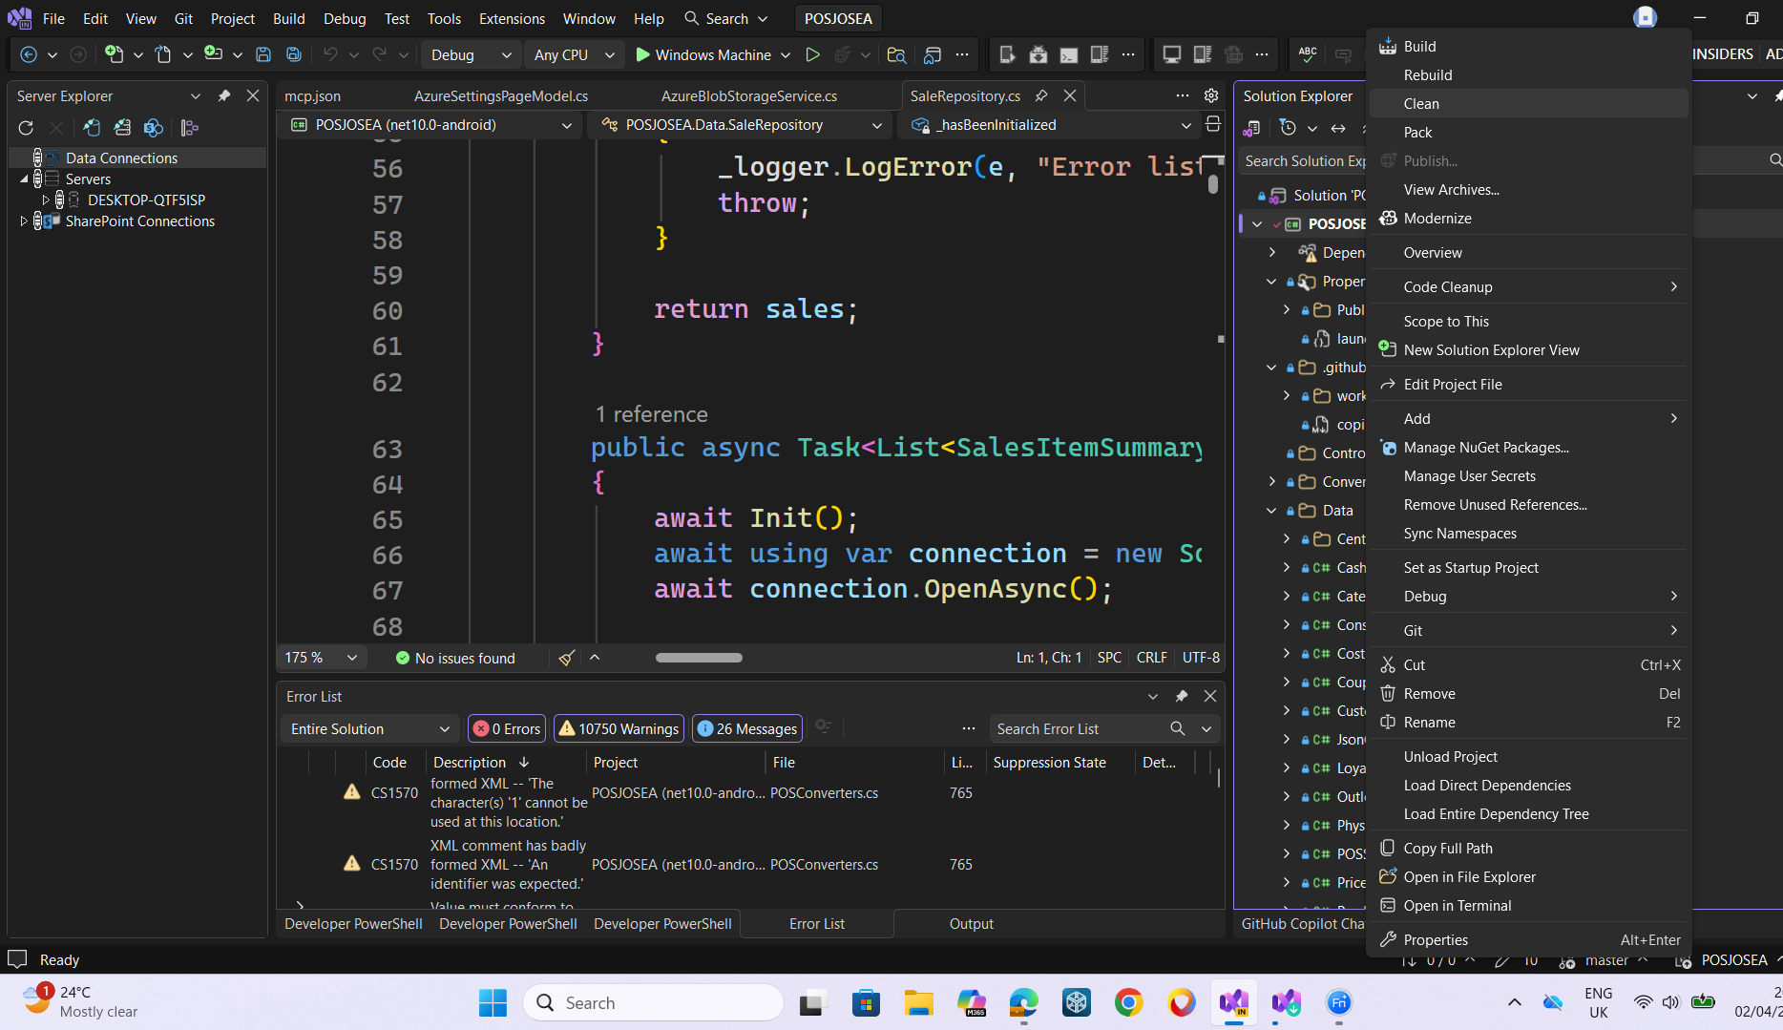Click the green Start Without Debugging icon
The width and height of the screenshot is (1783, 1030).
[812, 54]
